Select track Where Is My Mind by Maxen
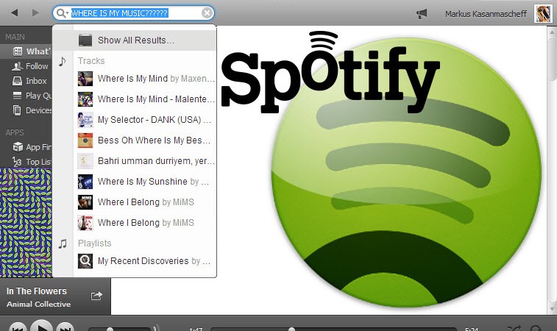557x331 pixels. click(x=146, y=79)
